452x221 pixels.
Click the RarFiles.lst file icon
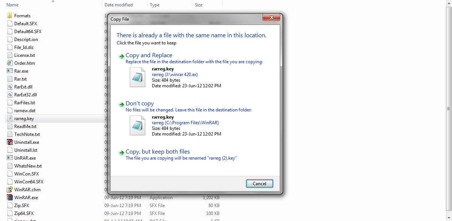point(10,102)
